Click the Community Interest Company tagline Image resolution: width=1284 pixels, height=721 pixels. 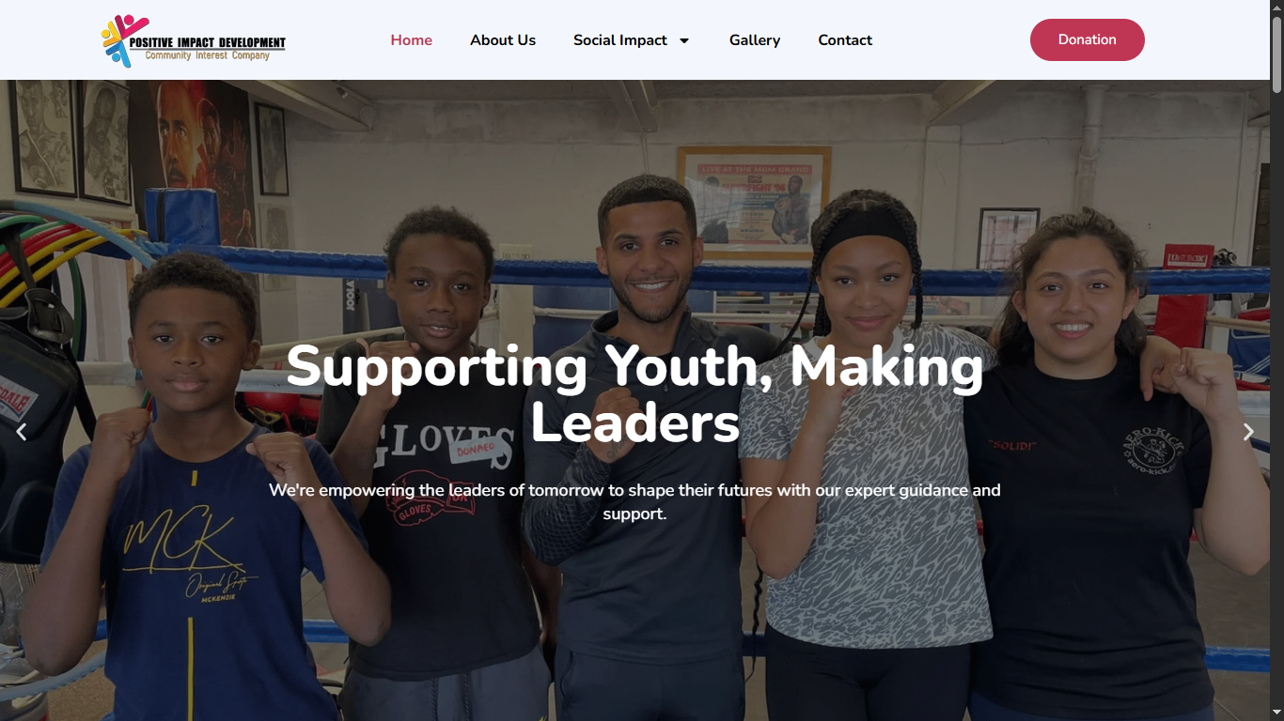(x=208, y=55)
